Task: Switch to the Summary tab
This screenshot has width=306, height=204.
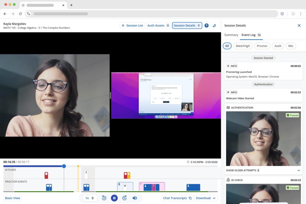Action: [231, 35]
